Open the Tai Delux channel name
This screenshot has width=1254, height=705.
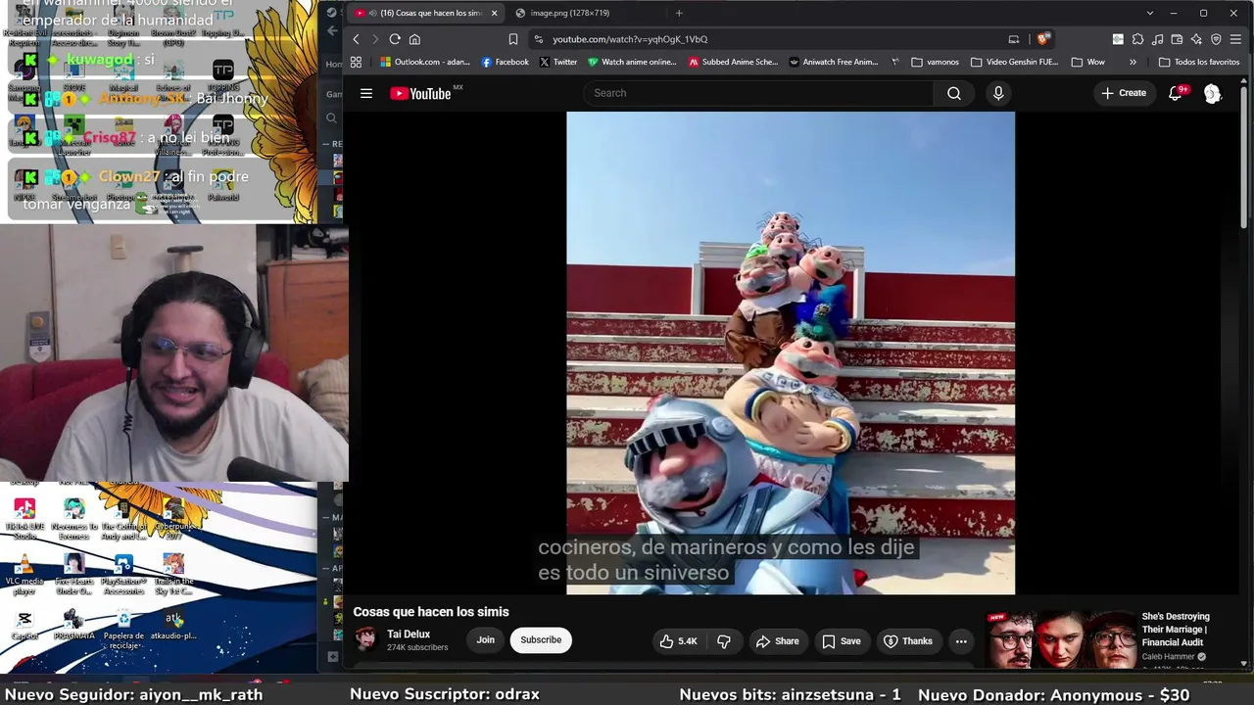409,634
